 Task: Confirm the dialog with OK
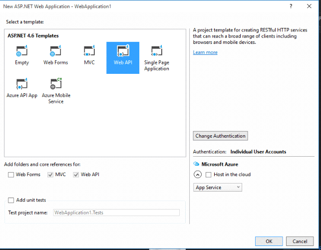tap(269, 241)
